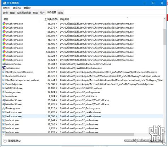Open the 选项(O) menu

(x=17, y=8)
